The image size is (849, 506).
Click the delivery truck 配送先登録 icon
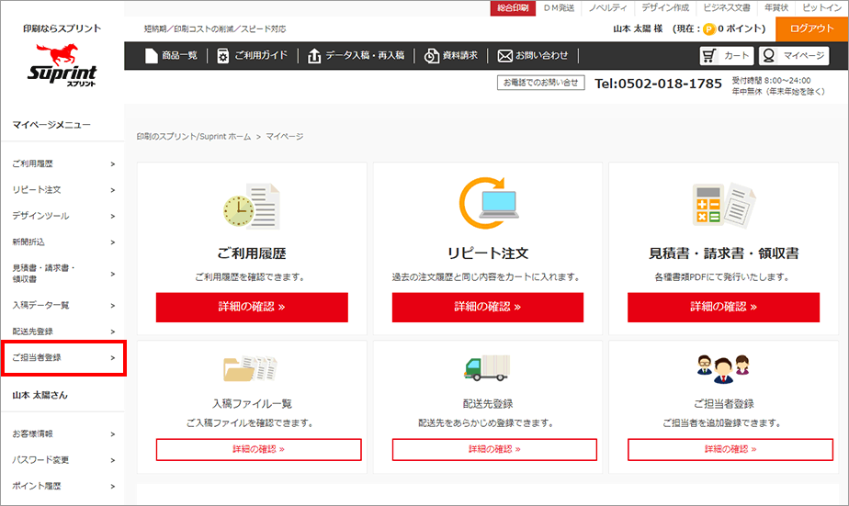487,368
